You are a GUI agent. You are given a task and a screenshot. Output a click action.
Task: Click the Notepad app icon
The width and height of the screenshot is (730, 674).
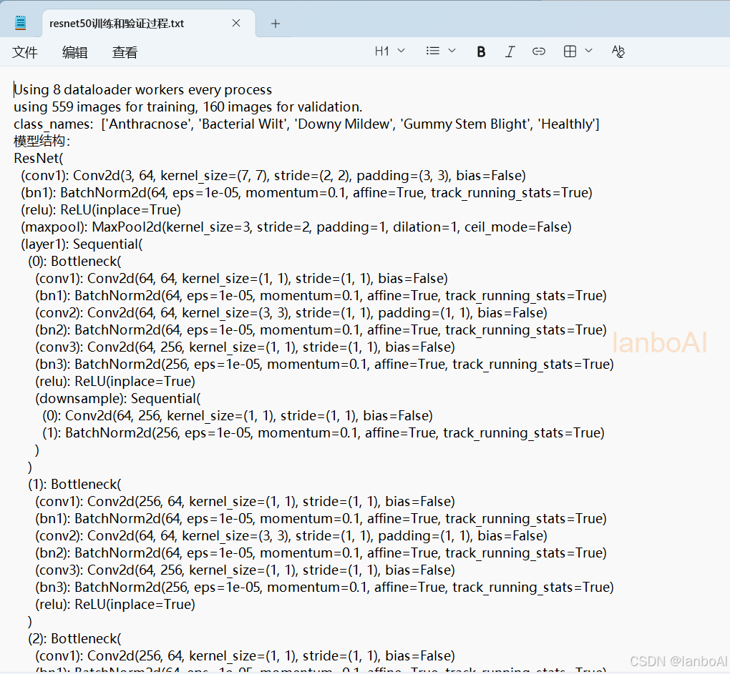coord(21,23)
